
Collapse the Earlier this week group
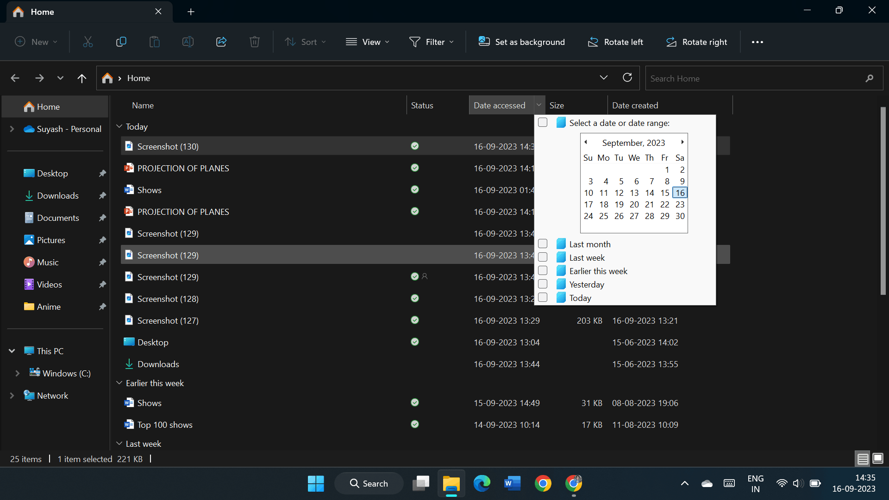(119, 383)
